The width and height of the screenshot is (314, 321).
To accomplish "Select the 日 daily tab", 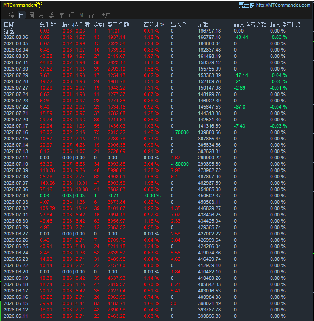I will pos(21,15).
